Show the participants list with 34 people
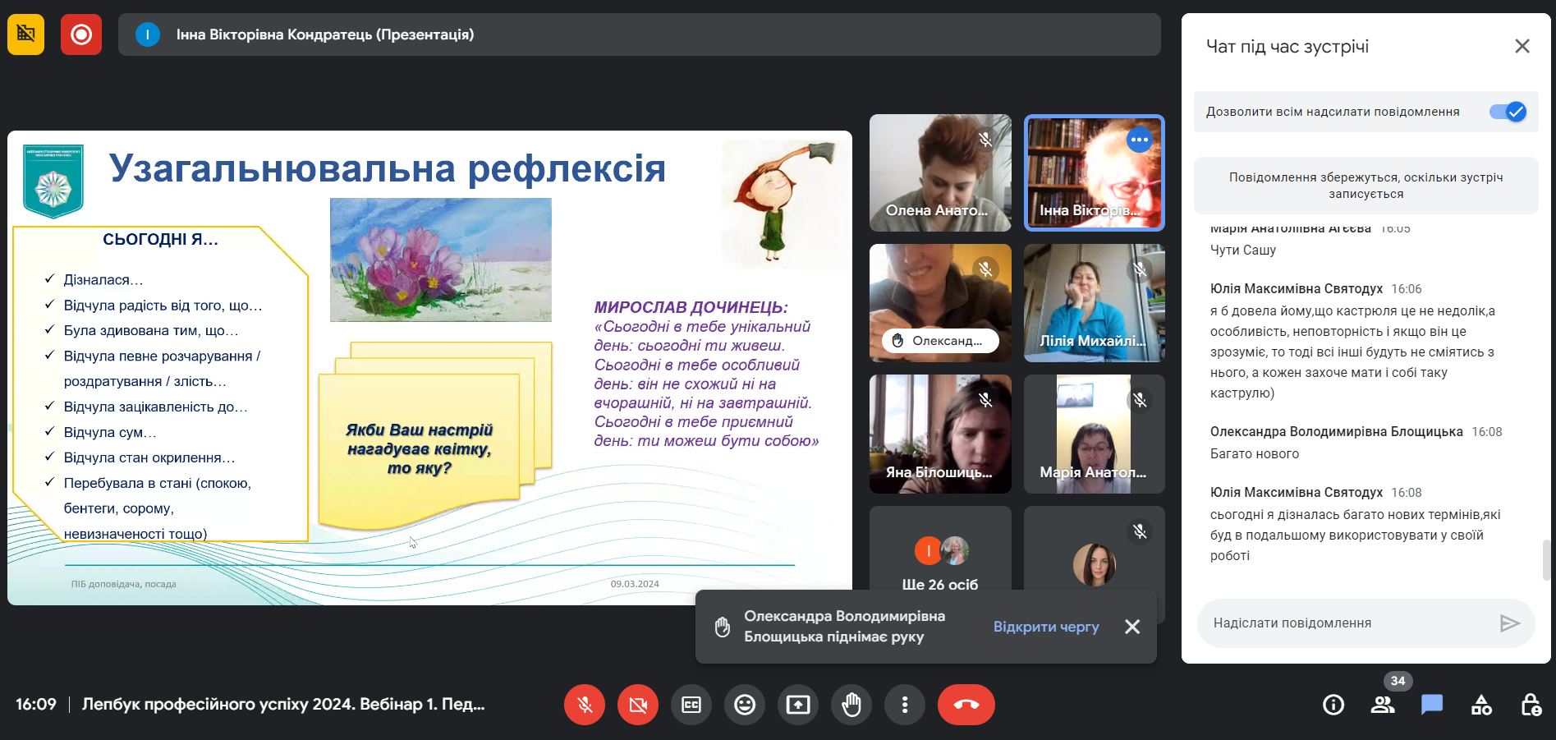The width and height of the screenshot is (1556, 740). pyautogui.click(x=1383, y=705)
